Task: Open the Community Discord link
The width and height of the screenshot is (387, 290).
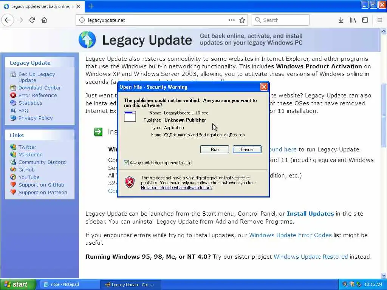Action: 42,162
